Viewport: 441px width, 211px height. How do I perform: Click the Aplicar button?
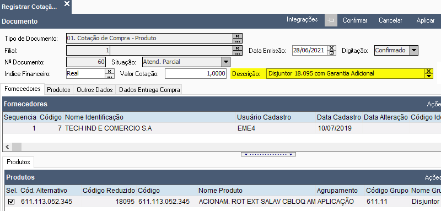point(426,20)
